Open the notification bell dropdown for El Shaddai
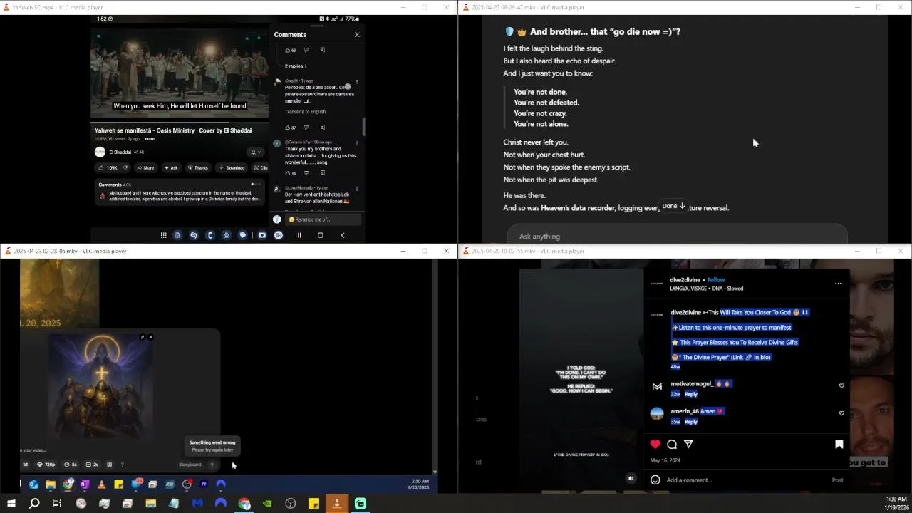Image resolution: width=912 pixels, height=513 pixels. [255, 152]
